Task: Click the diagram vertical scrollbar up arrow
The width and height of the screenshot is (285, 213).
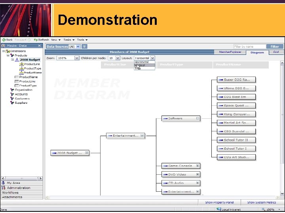Action: pos(282,63)
